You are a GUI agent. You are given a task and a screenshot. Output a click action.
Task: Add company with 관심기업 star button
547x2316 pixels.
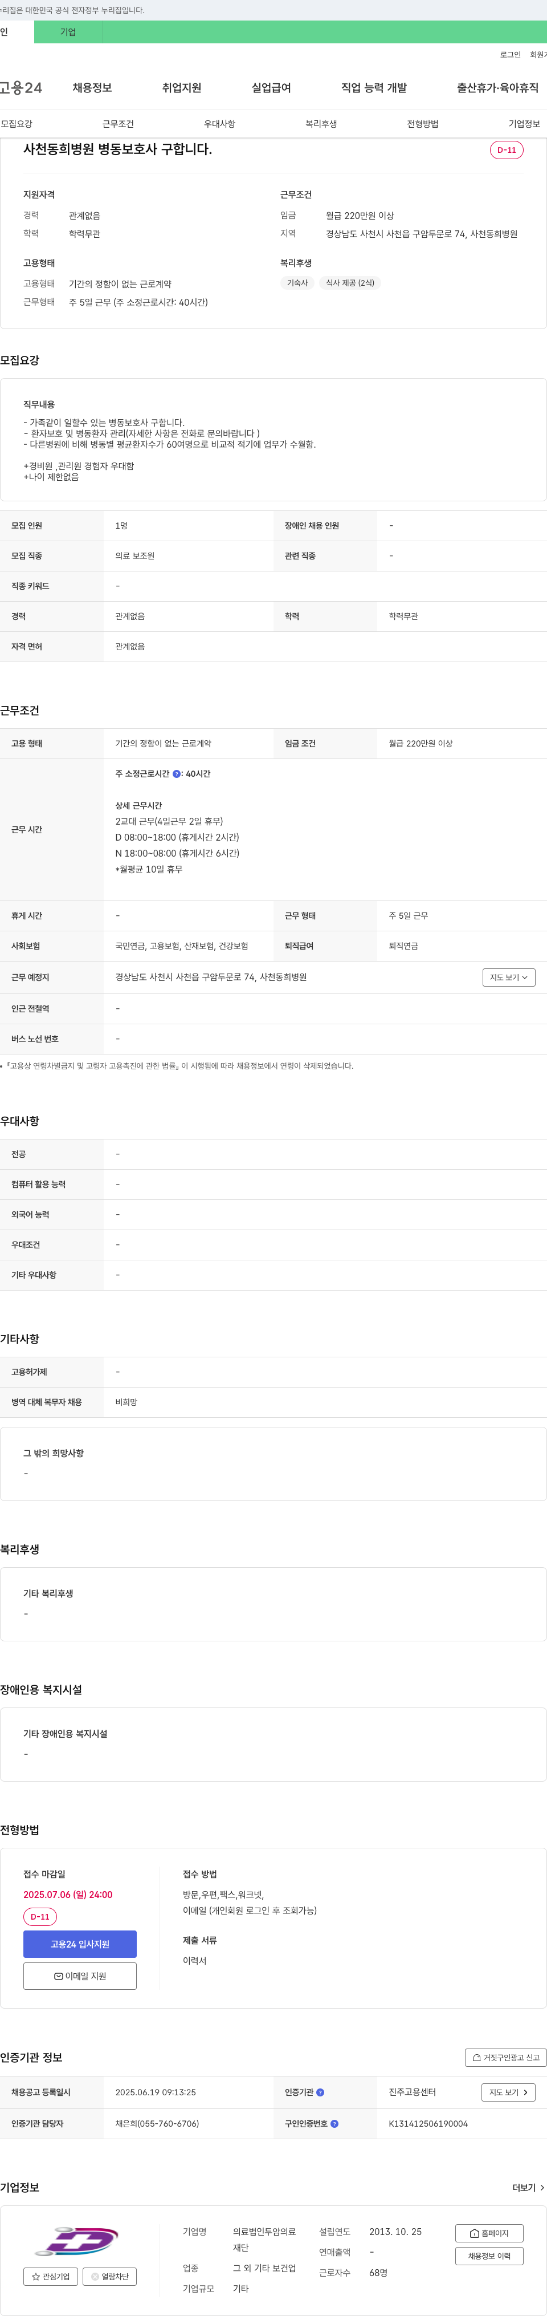coord(50,2277)
